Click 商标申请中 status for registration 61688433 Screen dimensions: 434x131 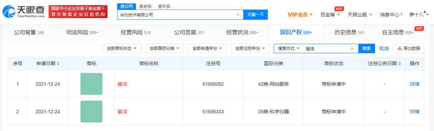click(x=334, y=112)
